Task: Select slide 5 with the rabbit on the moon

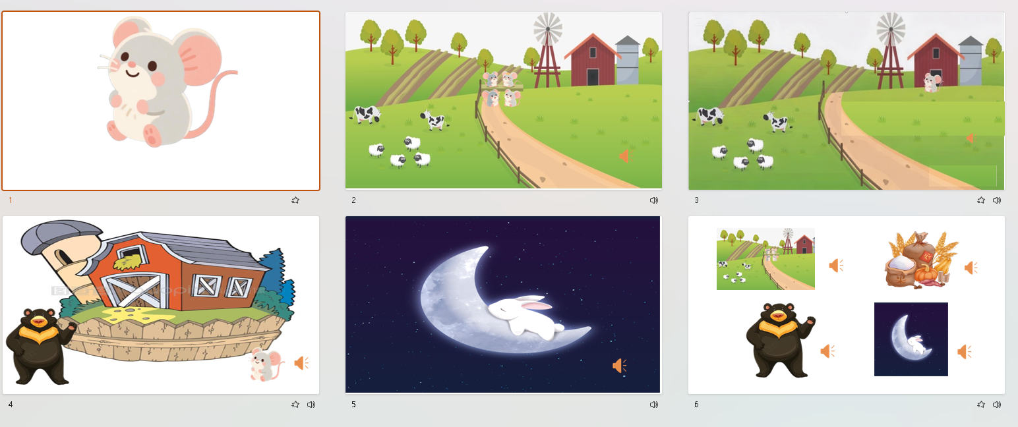Action: [x=504, y=305]
